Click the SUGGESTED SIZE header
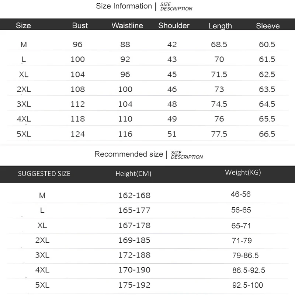 [44, 173]
